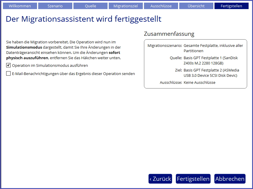This screenshot has height=189, width=253.
Task: Click the Zusammenfassung heading
Action: (169, 34)
